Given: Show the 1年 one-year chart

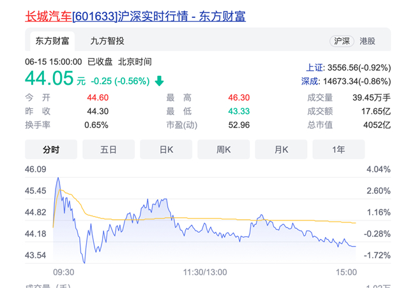Looking at the screenshot, I should [x=338, y=150].
